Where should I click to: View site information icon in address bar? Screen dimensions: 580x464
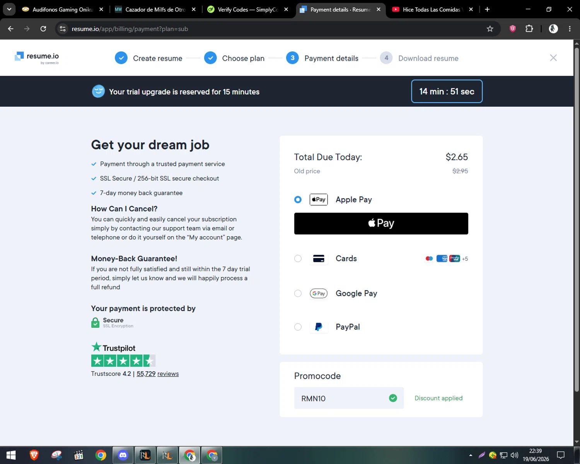tap(63, 29)
